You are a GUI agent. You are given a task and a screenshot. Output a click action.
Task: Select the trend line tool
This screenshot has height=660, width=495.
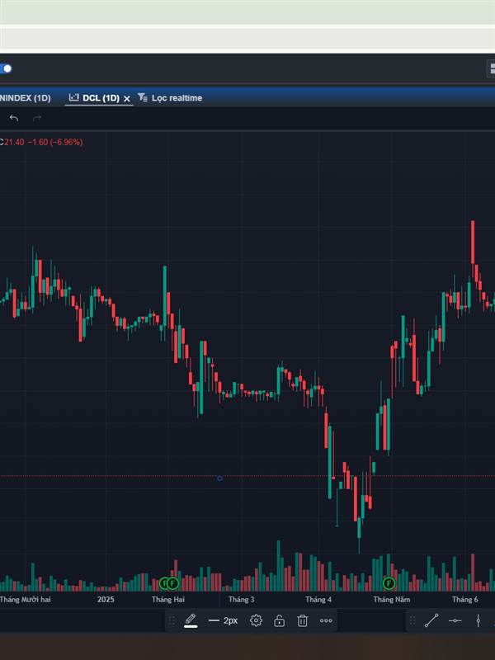tap(431, 620)
